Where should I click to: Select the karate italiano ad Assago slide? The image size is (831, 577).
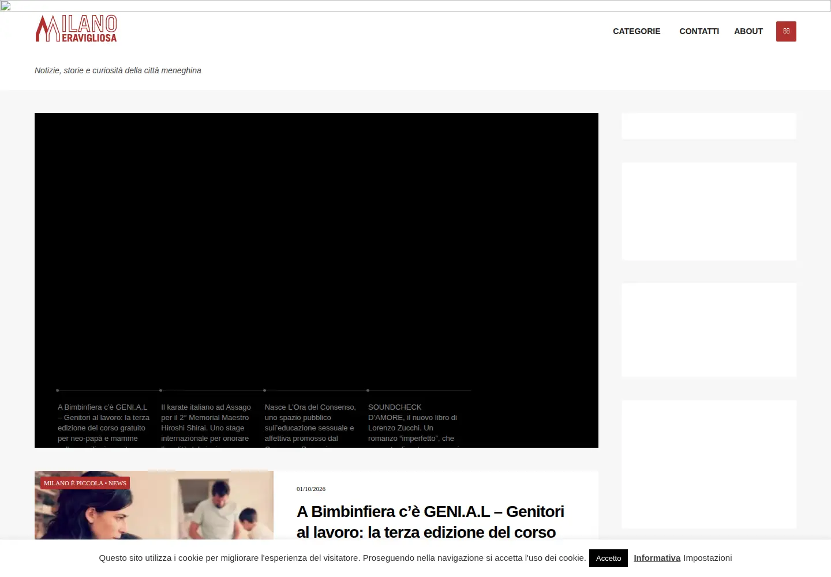207,425
